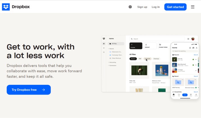
Task: Open the Glassware Ca... item in sidebar
Action: pyautogui.click(x=116, y=52)
